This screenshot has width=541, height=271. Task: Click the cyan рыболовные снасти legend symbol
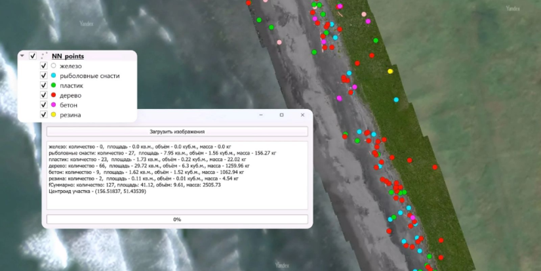(x=53, y=75)
